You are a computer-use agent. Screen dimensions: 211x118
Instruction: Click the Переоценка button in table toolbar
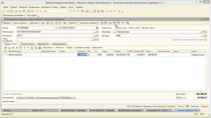tap(97, 48)
